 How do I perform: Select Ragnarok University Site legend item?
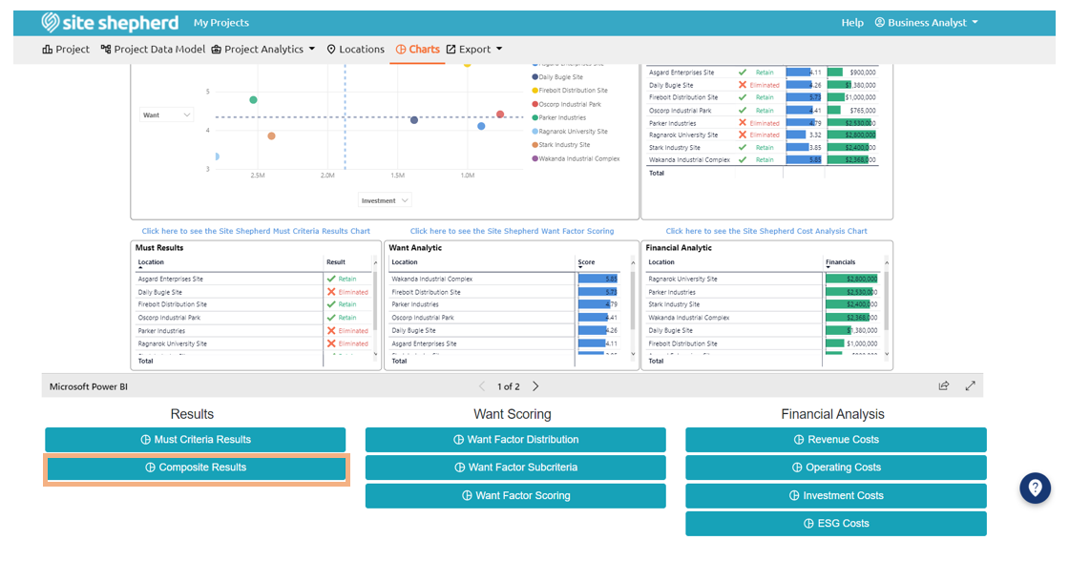(569, 132)
